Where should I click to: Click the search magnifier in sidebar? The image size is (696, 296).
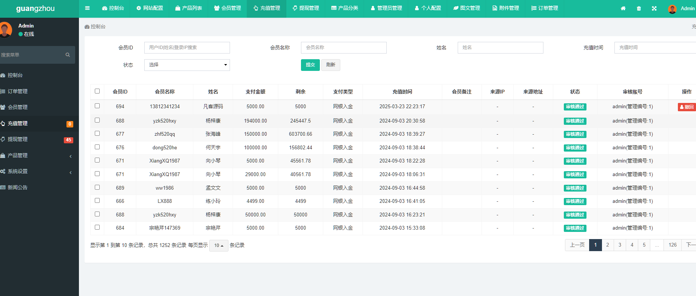[x=68, y=55]
